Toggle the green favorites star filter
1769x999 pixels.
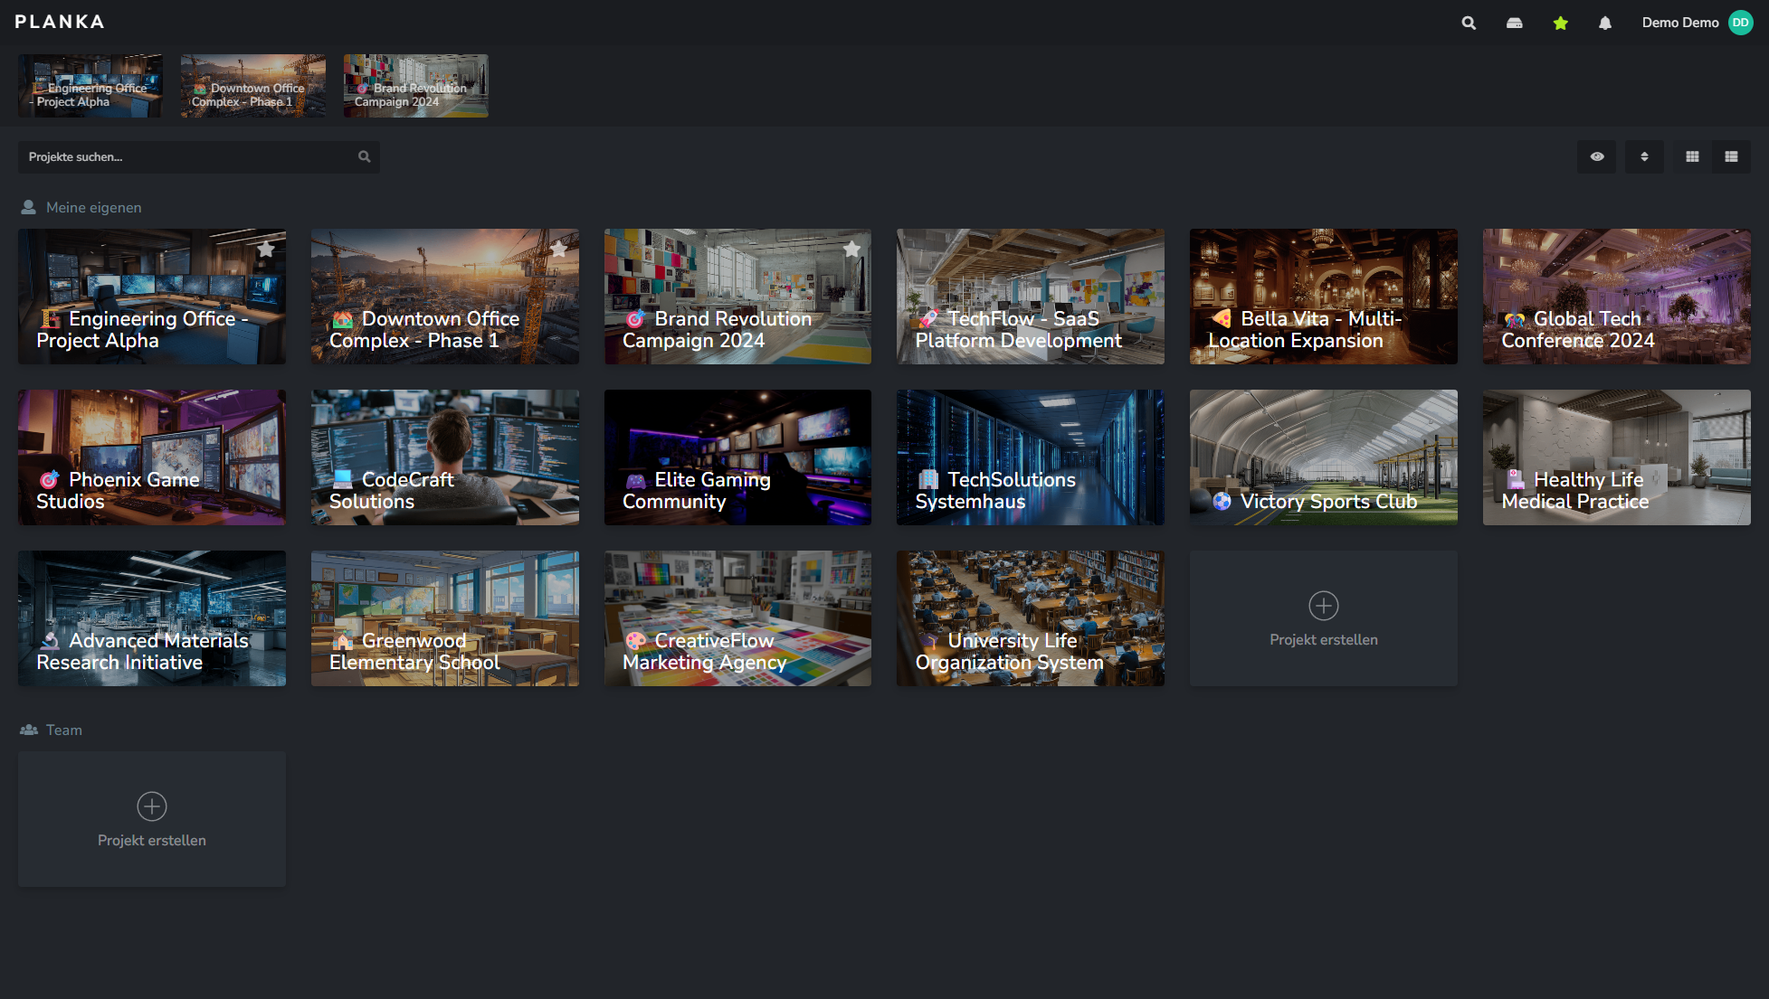click(x=1560, y=23)
